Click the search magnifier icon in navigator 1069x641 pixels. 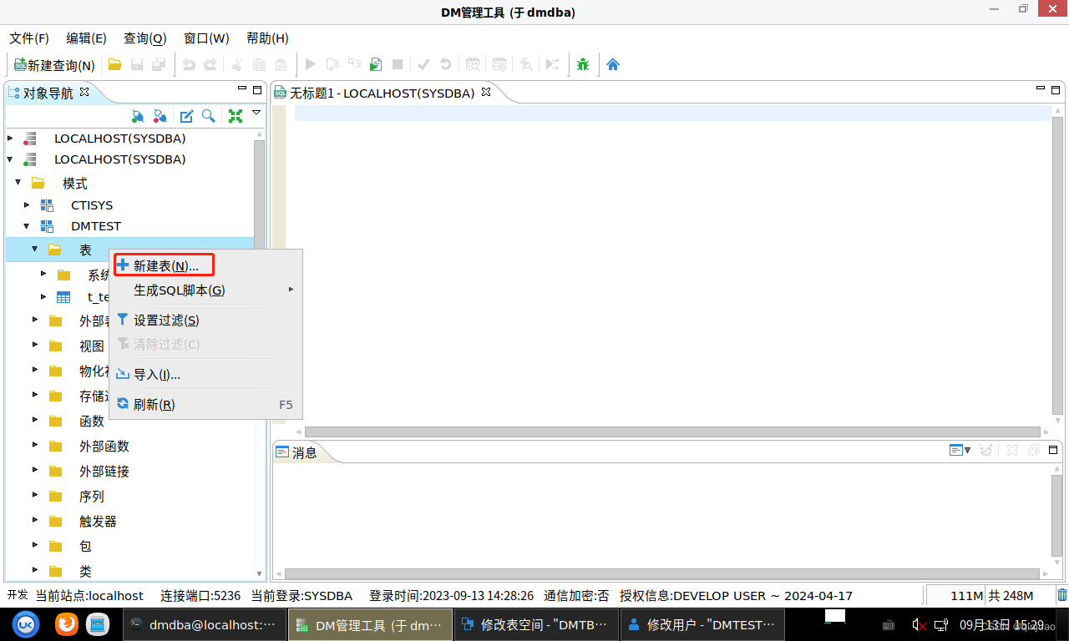(209, 116)
